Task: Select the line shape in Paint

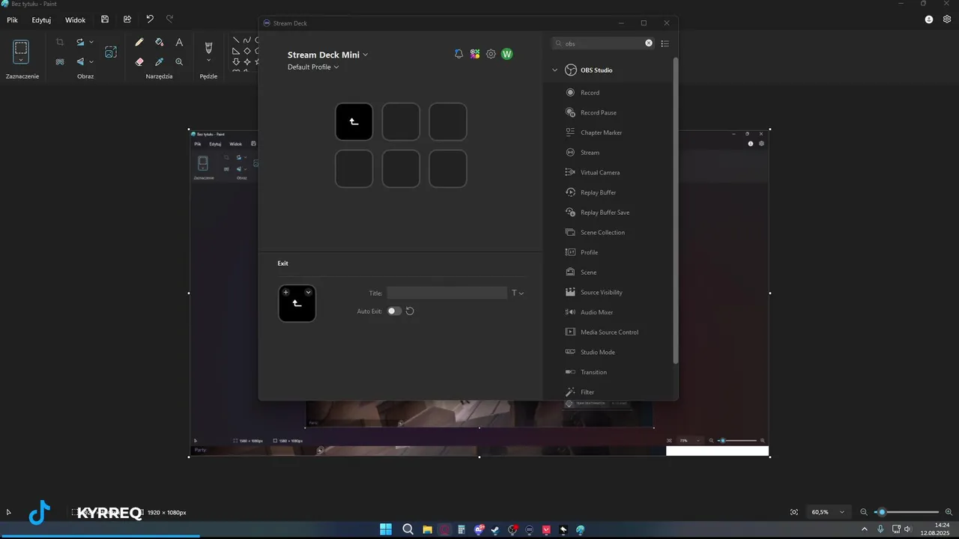Action: [x=236, y=40]
